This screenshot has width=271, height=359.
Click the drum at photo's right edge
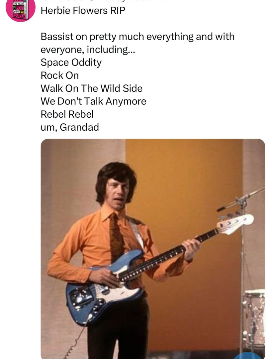[x=254, y=320]
